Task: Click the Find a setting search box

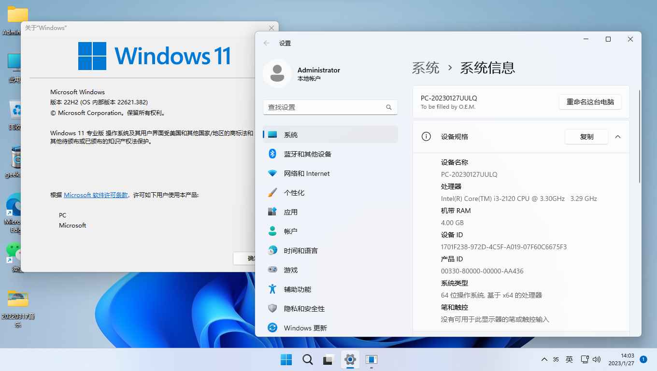Action: pos(325,107)
